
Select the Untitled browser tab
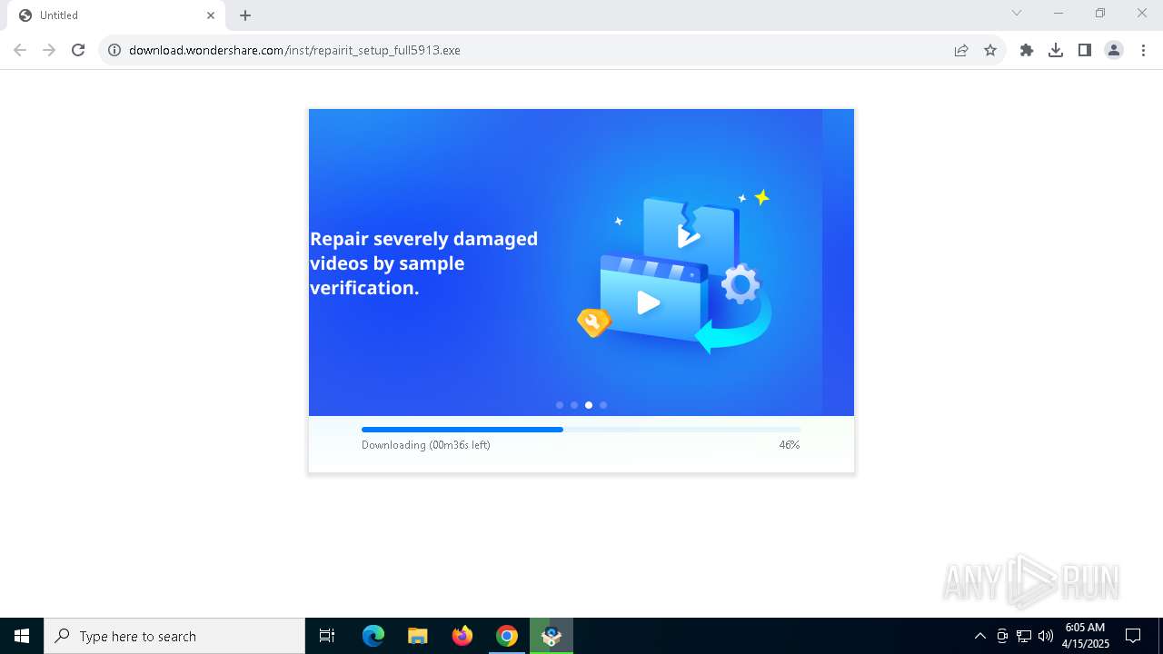point(116,15)
